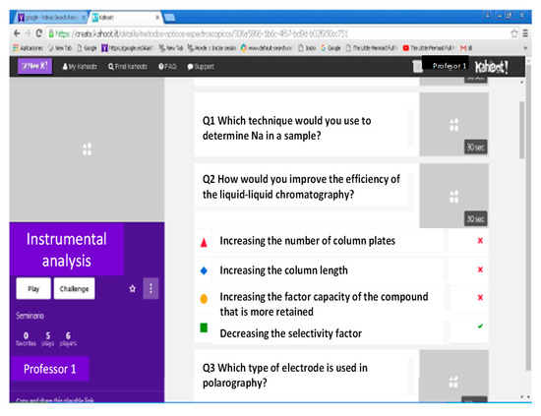Open the FAQ menu item

click(167, 66)
